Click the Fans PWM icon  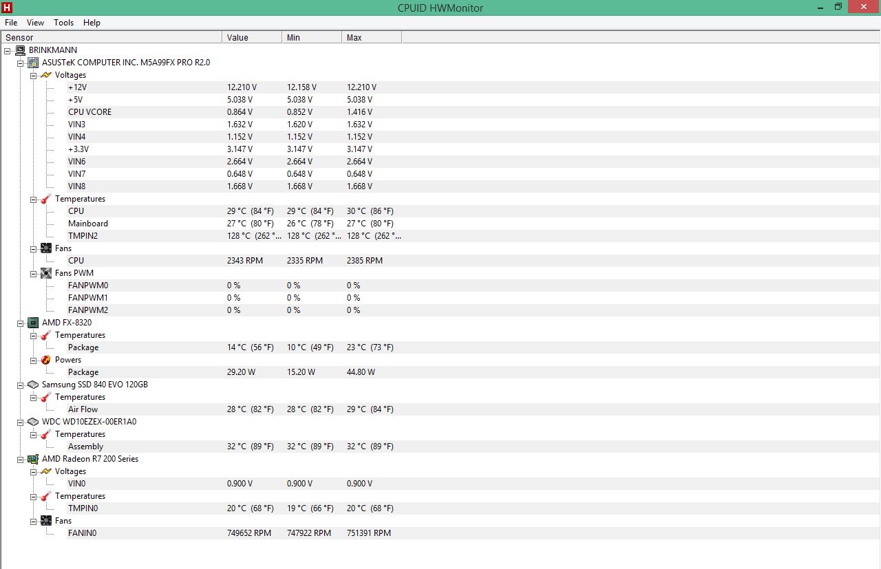46,273
